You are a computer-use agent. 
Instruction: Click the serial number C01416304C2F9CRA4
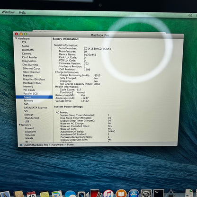pyautogui.click(x=98, y=49)
